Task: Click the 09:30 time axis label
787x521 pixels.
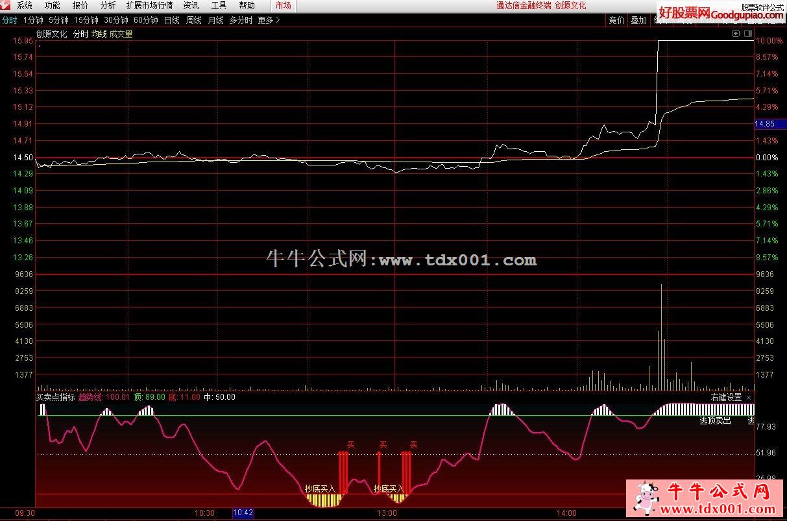Action: [x=26, y=513]
